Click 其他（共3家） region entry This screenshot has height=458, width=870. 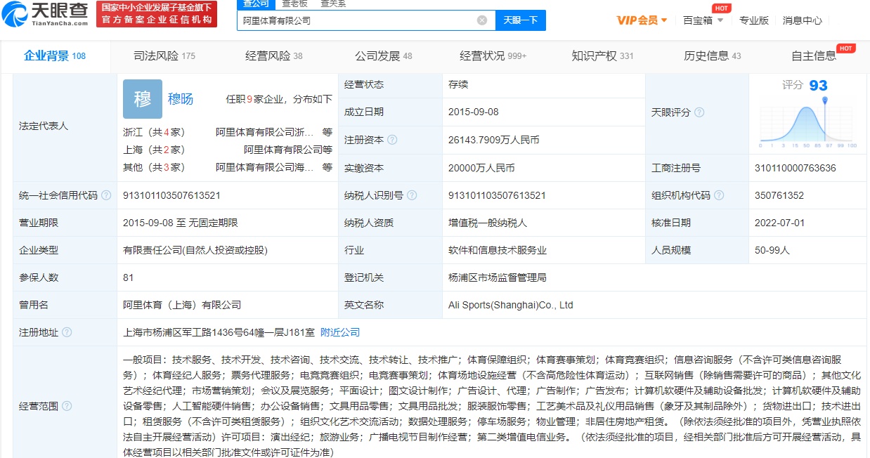pyautogui.click(x=154, y=167)
